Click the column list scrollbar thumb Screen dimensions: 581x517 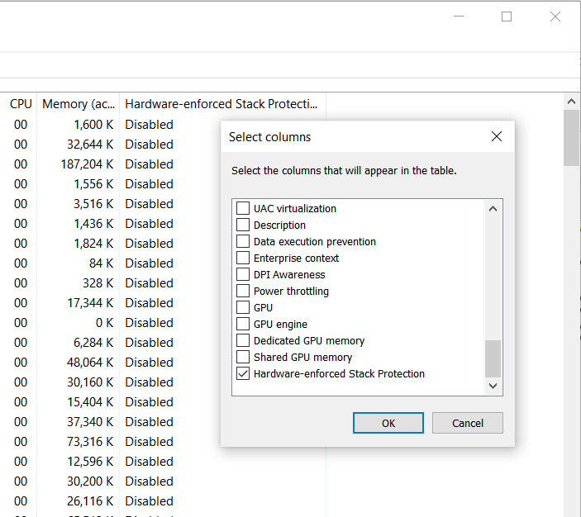coord(493,358)
